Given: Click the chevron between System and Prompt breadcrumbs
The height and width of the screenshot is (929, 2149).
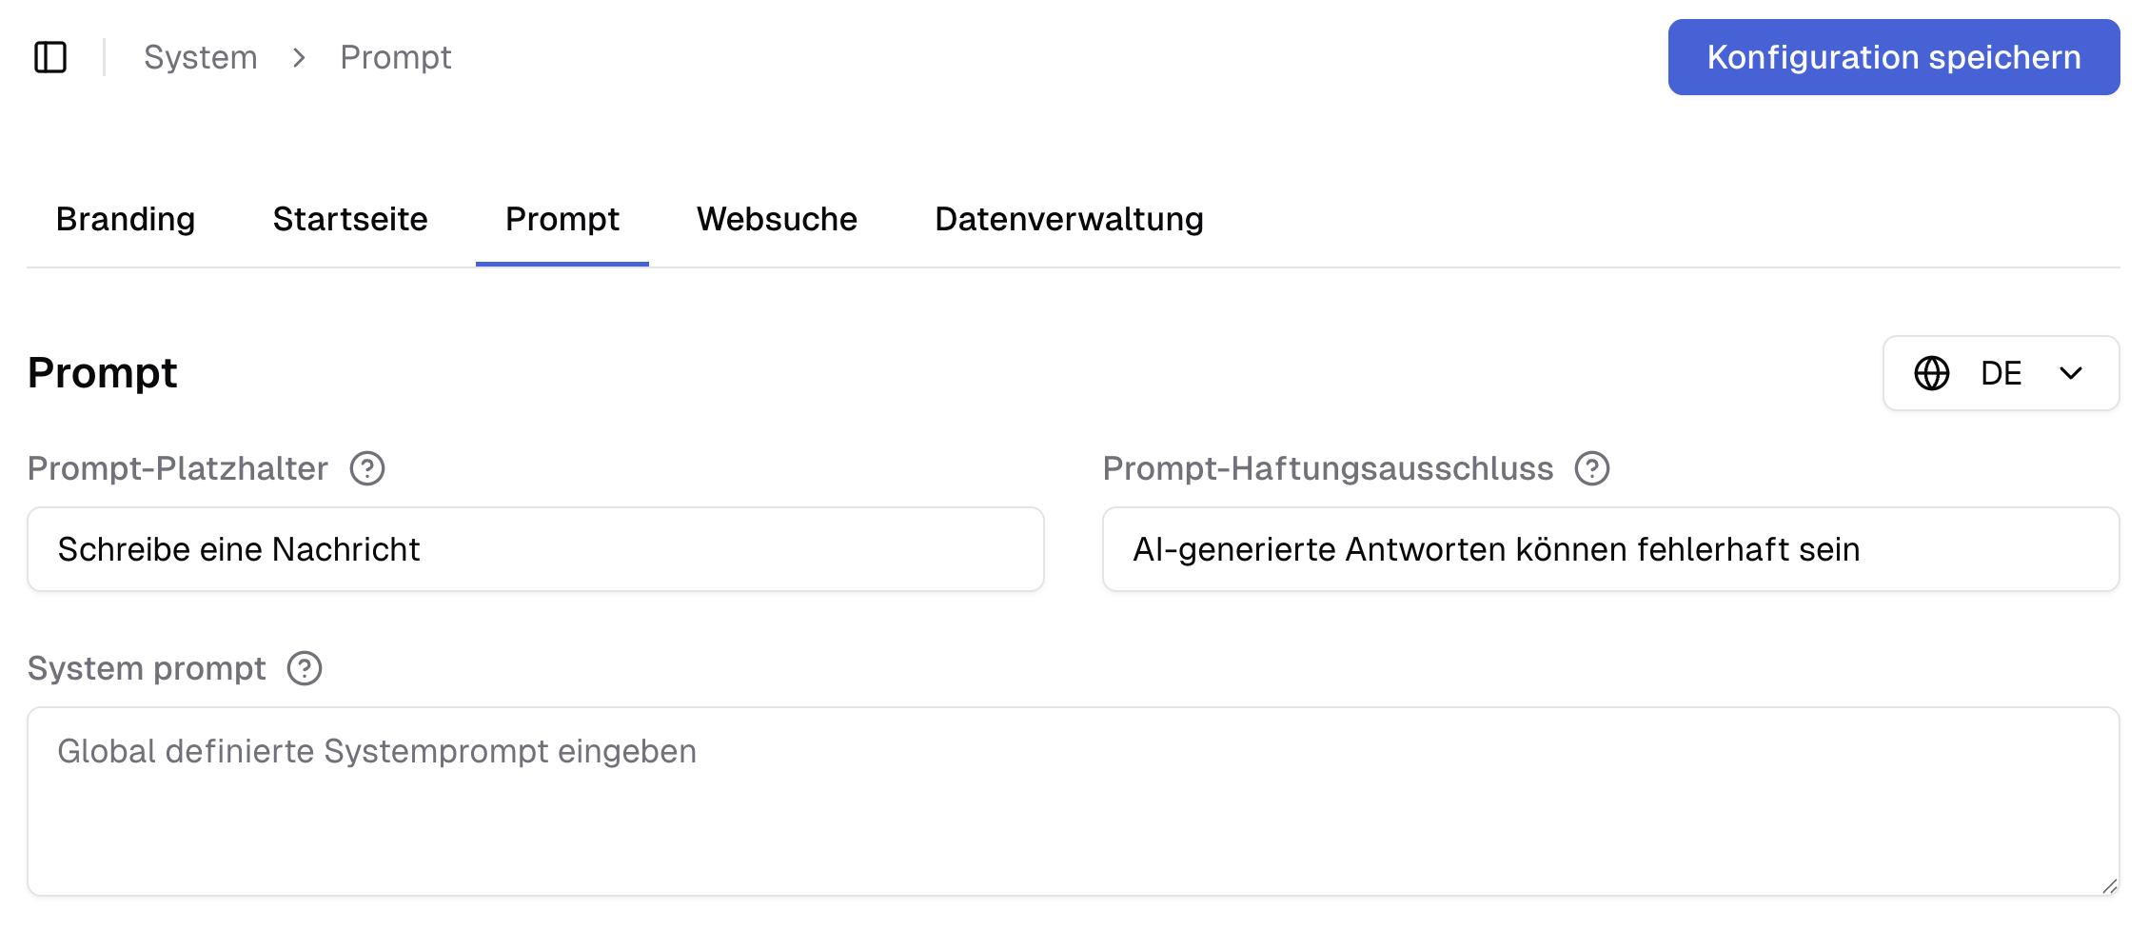Looking at the screenshot, I should pos(299,57).
